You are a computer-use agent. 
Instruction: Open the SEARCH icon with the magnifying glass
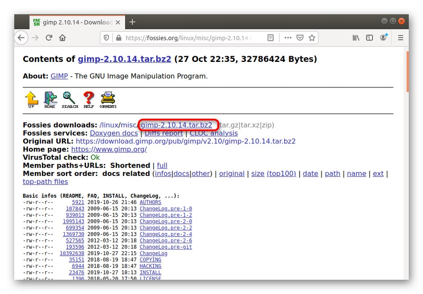point(69,99)
